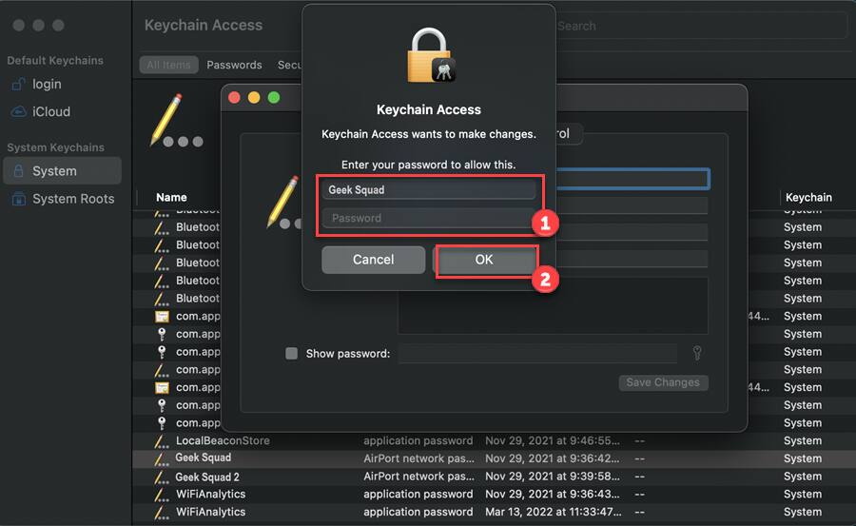Click the unlocked padlock icon next to login
Viewport: 856px width, 526px height.
[19, 84]
